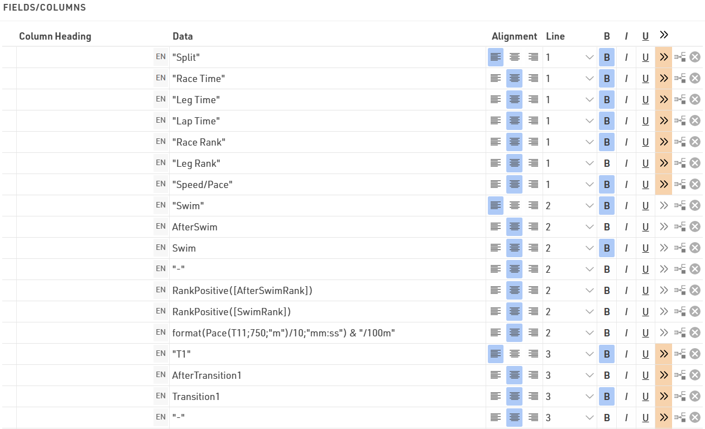Right-align the "Leg Time" row

coord(533,99)
